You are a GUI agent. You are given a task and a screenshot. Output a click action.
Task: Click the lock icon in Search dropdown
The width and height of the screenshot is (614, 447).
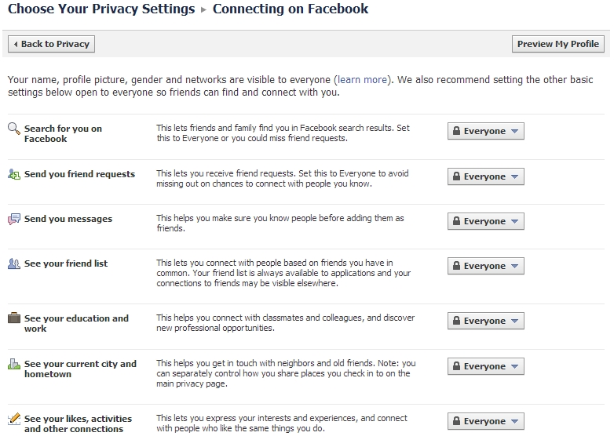click(x=455, y=131)
